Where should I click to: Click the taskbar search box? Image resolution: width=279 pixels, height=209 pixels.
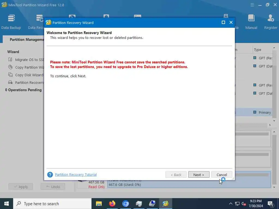[52, 204]
